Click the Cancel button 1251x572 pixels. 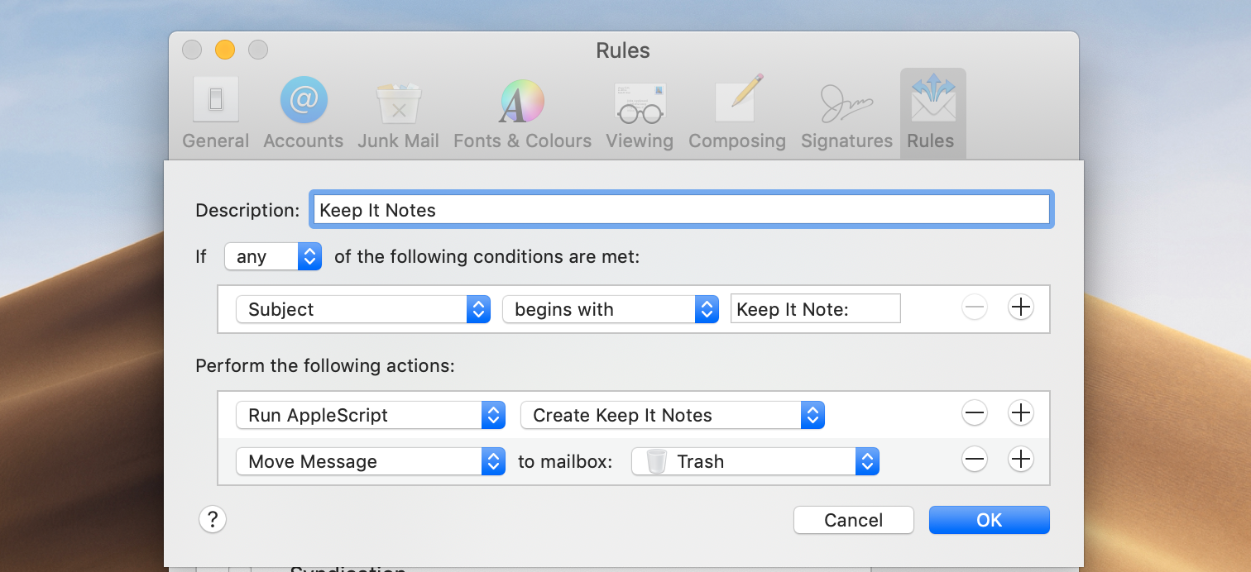point(853,520)
